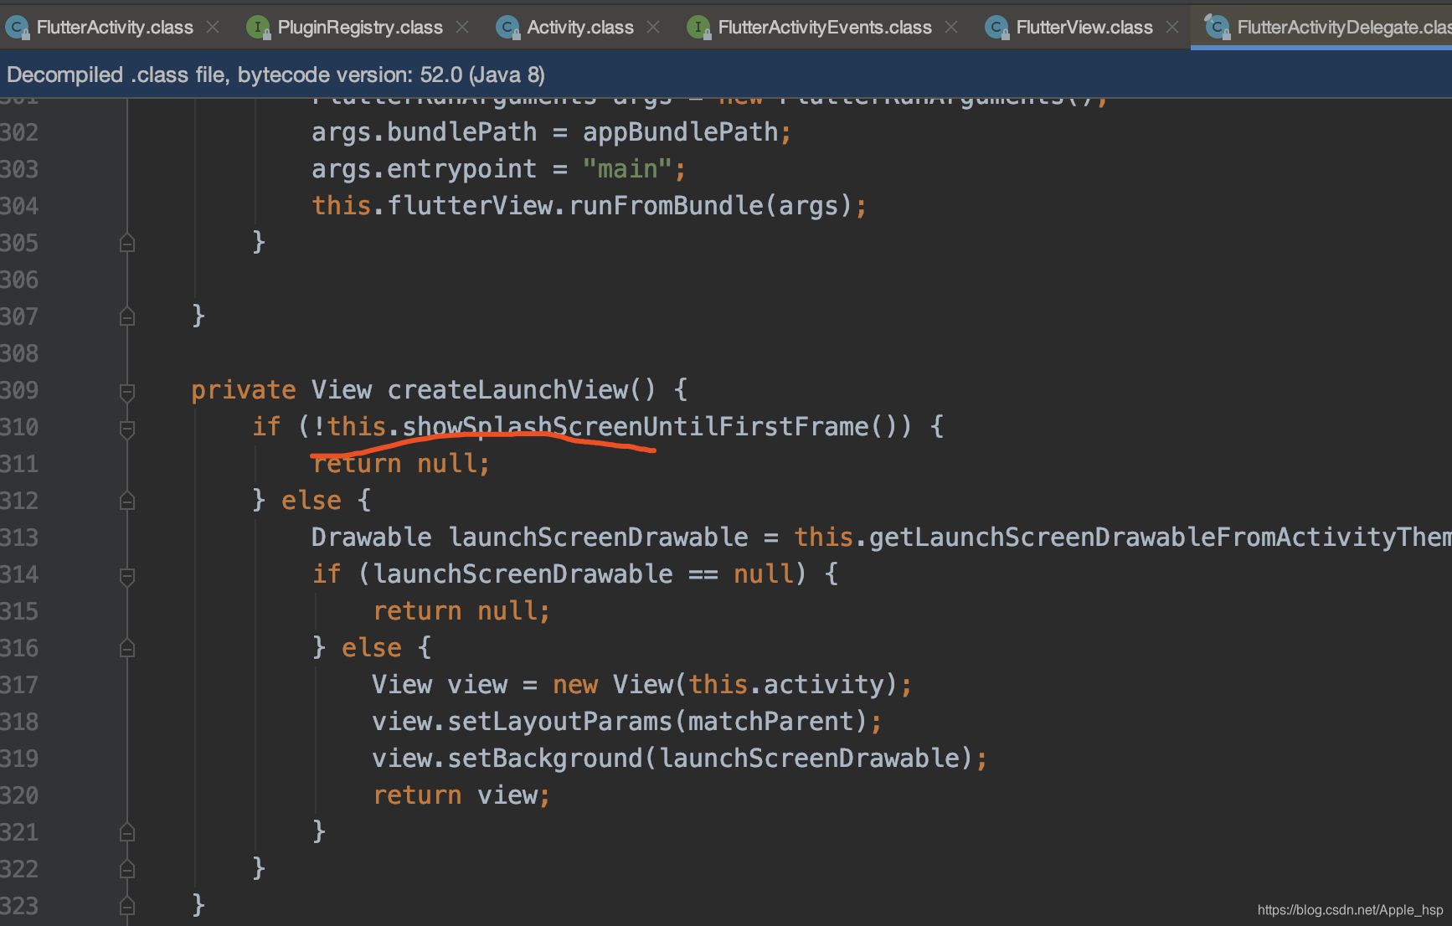The image size is (1452, 926).
Task: Collapse createLaunchView method at line 309
Action: coord(127,391)
